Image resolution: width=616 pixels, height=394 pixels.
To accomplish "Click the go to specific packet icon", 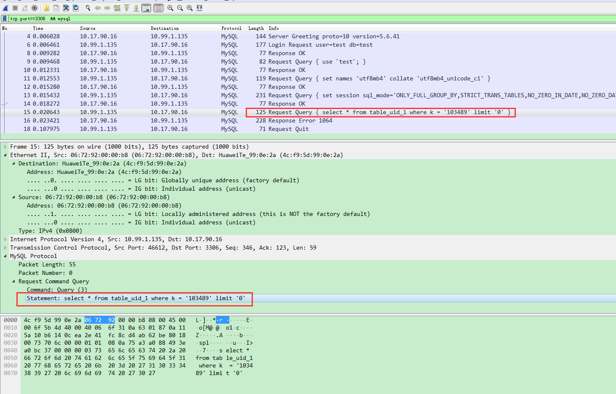I will (117, 8).
